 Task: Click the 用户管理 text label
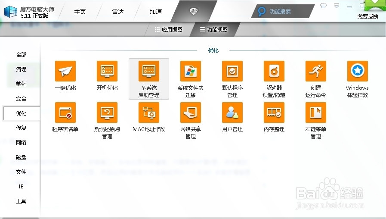tap(232, 129)
